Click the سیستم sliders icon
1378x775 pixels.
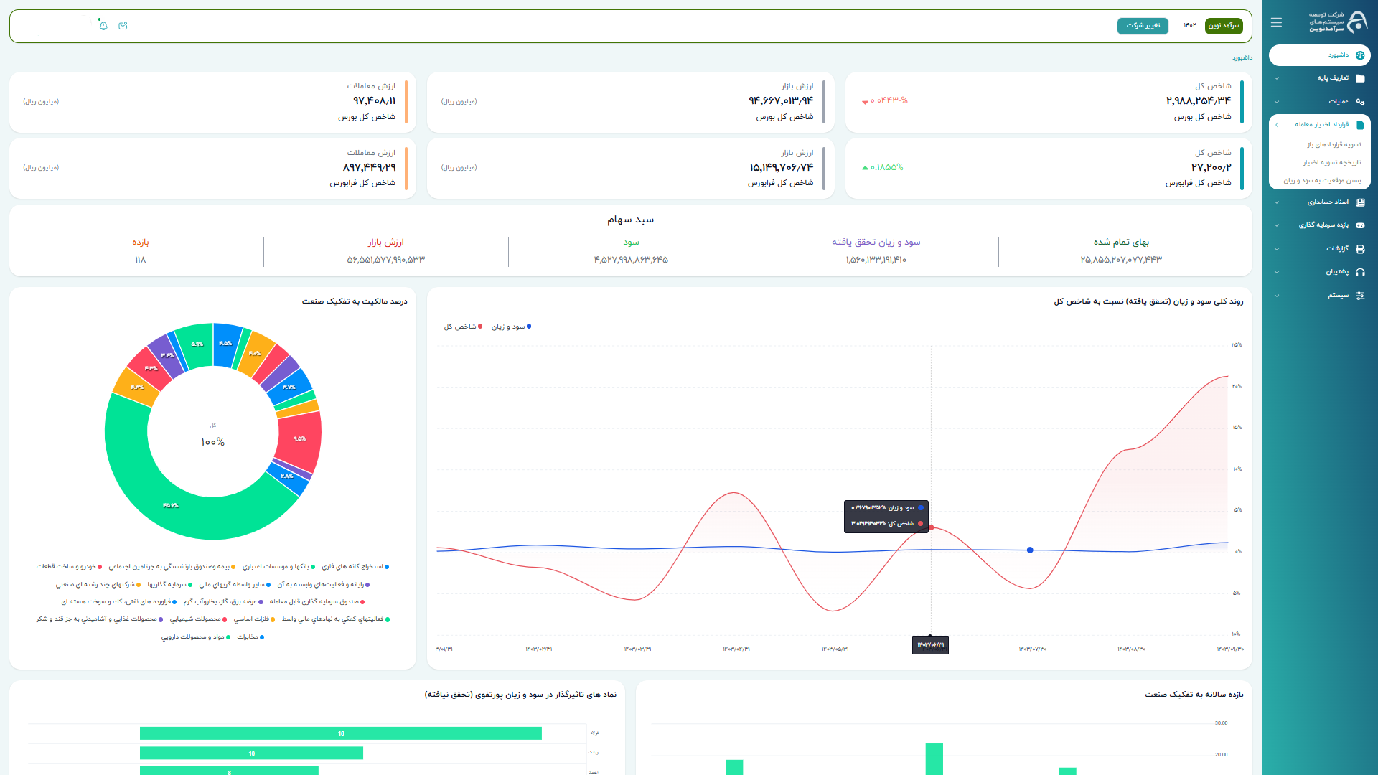pyautogui.click(x=1360, y=296)
